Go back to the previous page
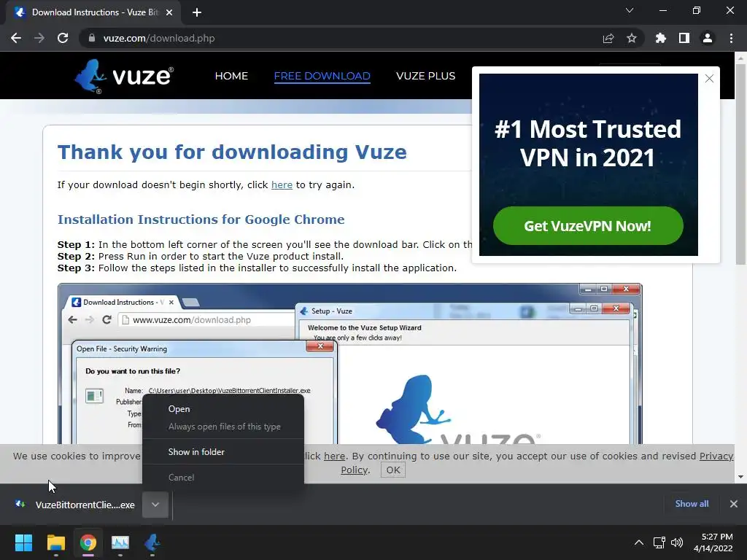 (x=16, y=38)
